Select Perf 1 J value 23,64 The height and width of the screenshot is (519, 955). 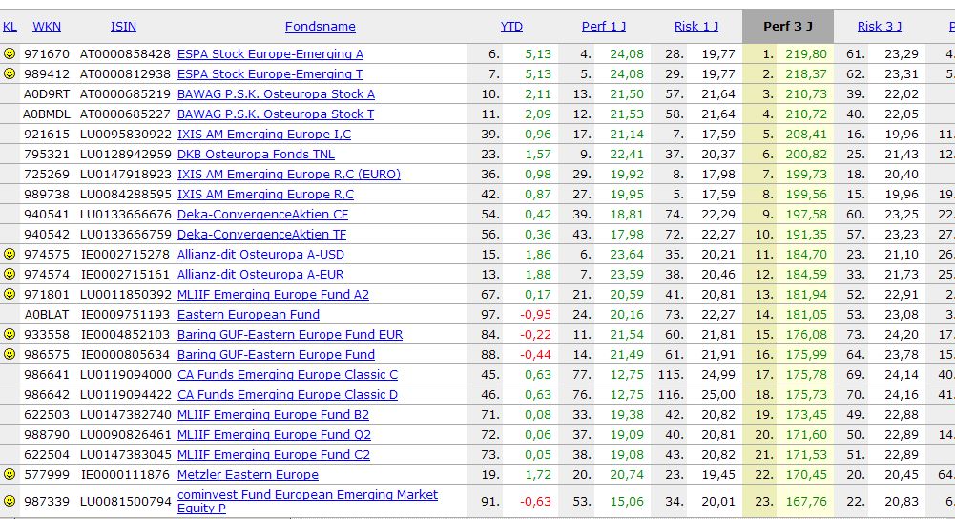pyautogui.click(x=627, y=255)
